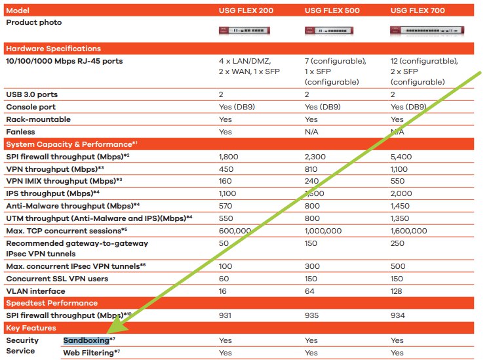Select 'Yes (DB9)' under USG FLEX 500
Image resolution: width=491 pixels, height=360 pixels.
(x=323, y=107)
